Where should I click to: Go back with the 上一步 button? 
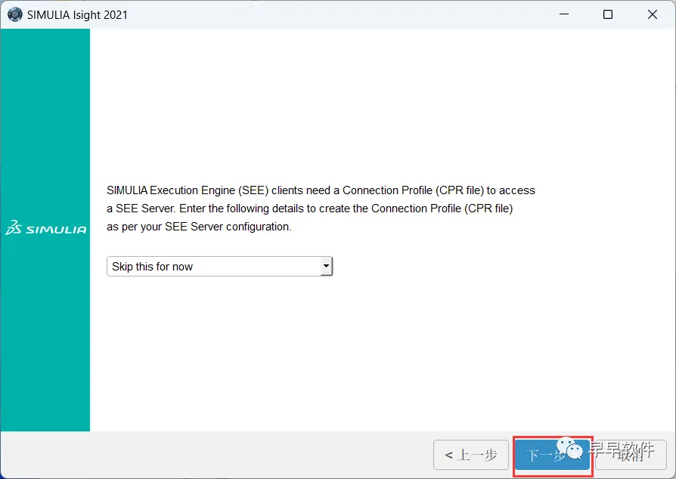[471, 455]
